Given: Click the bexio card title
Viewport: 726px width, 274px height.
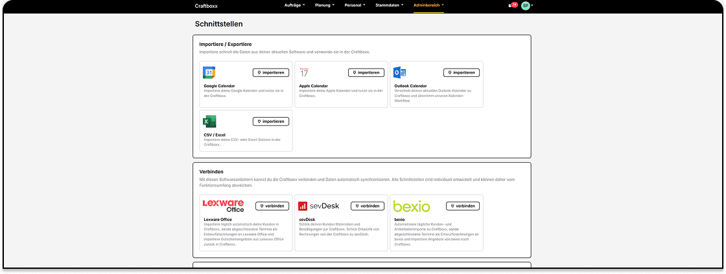Looking at the screenshot, I should pos(399,220).
